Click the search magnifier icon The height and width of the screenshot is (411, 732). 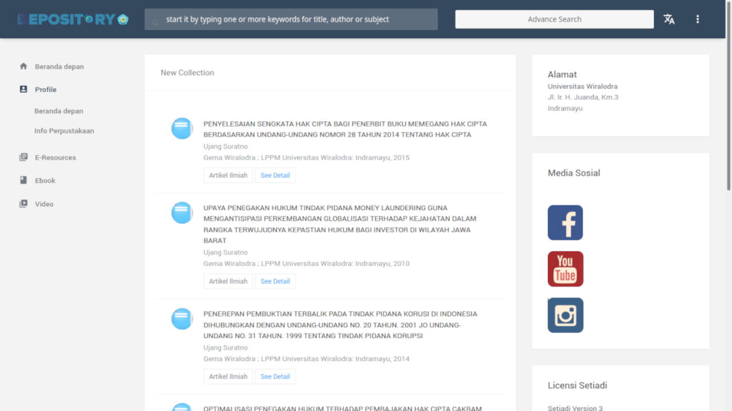click(x=155, y=23)
